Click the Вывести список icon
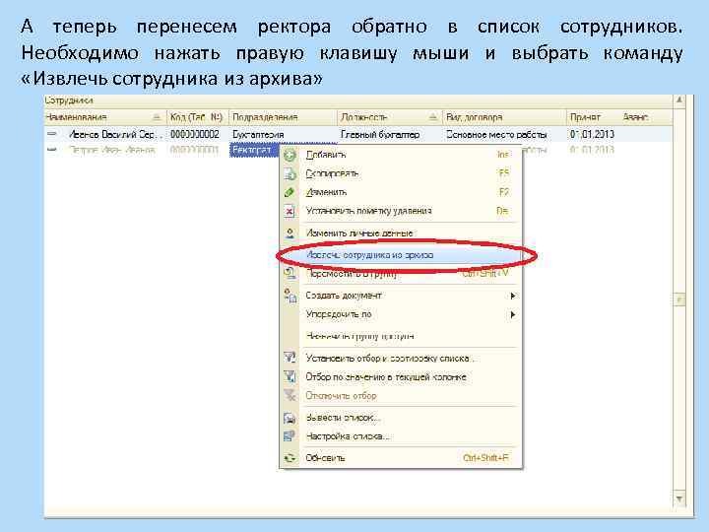 (290, 418)
